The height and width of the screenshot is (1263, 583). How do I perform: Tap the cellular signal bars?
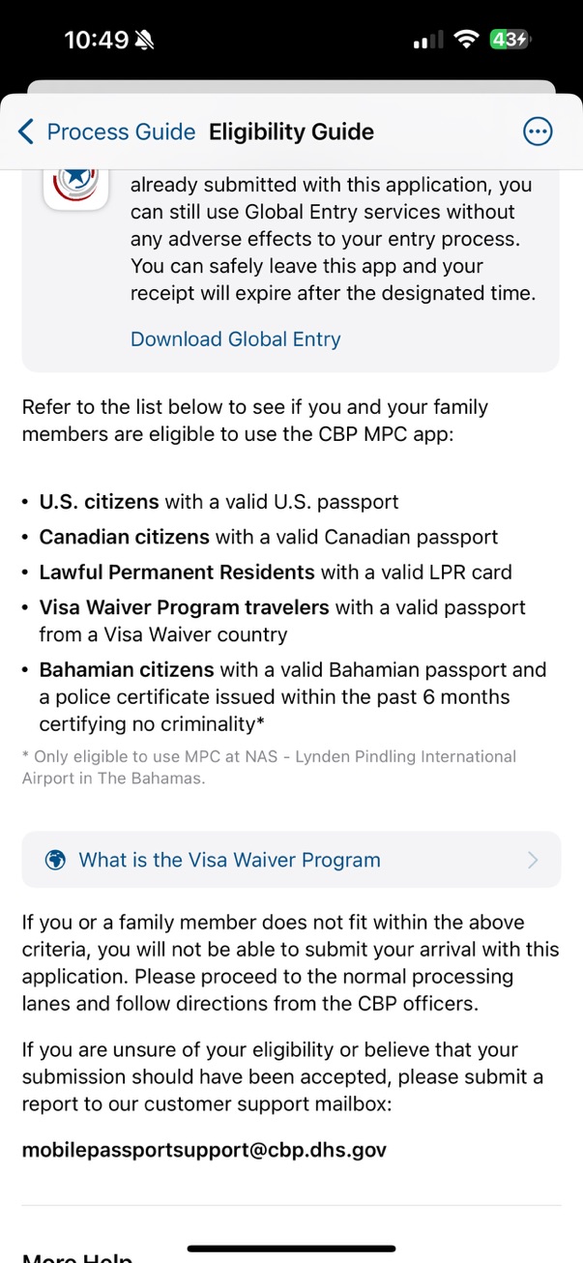tap(427, 41)
